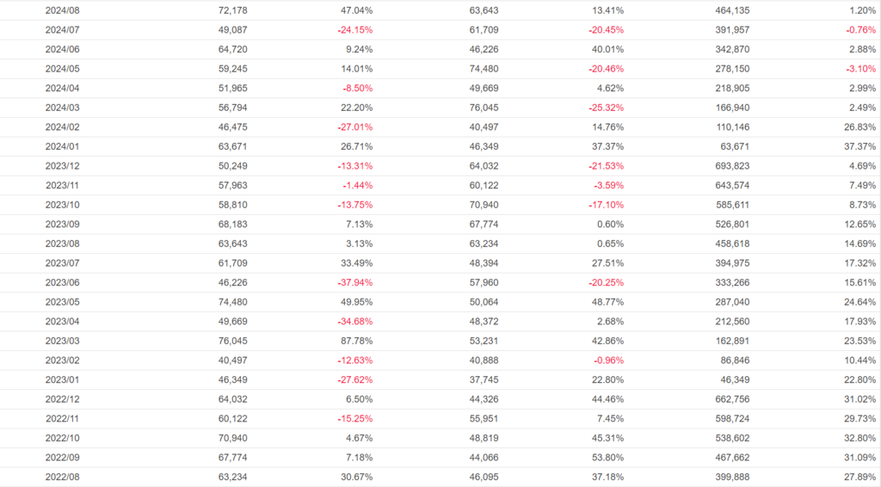
Task: Click the 2024/01 date cell
Action: pos(63,146)
